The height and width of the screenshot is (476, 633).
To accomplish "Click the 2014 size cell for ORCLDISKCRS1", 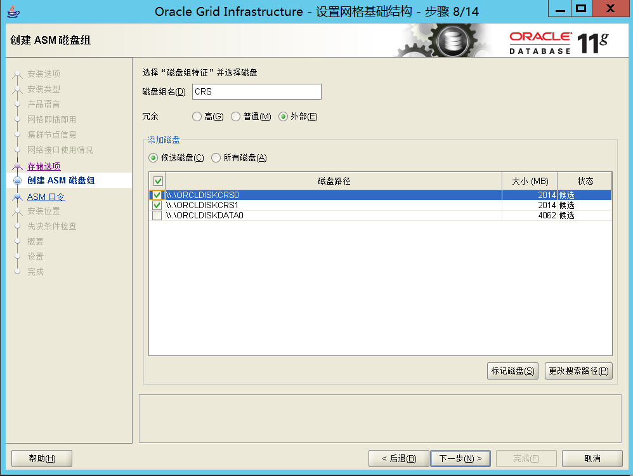I will 530,205.
